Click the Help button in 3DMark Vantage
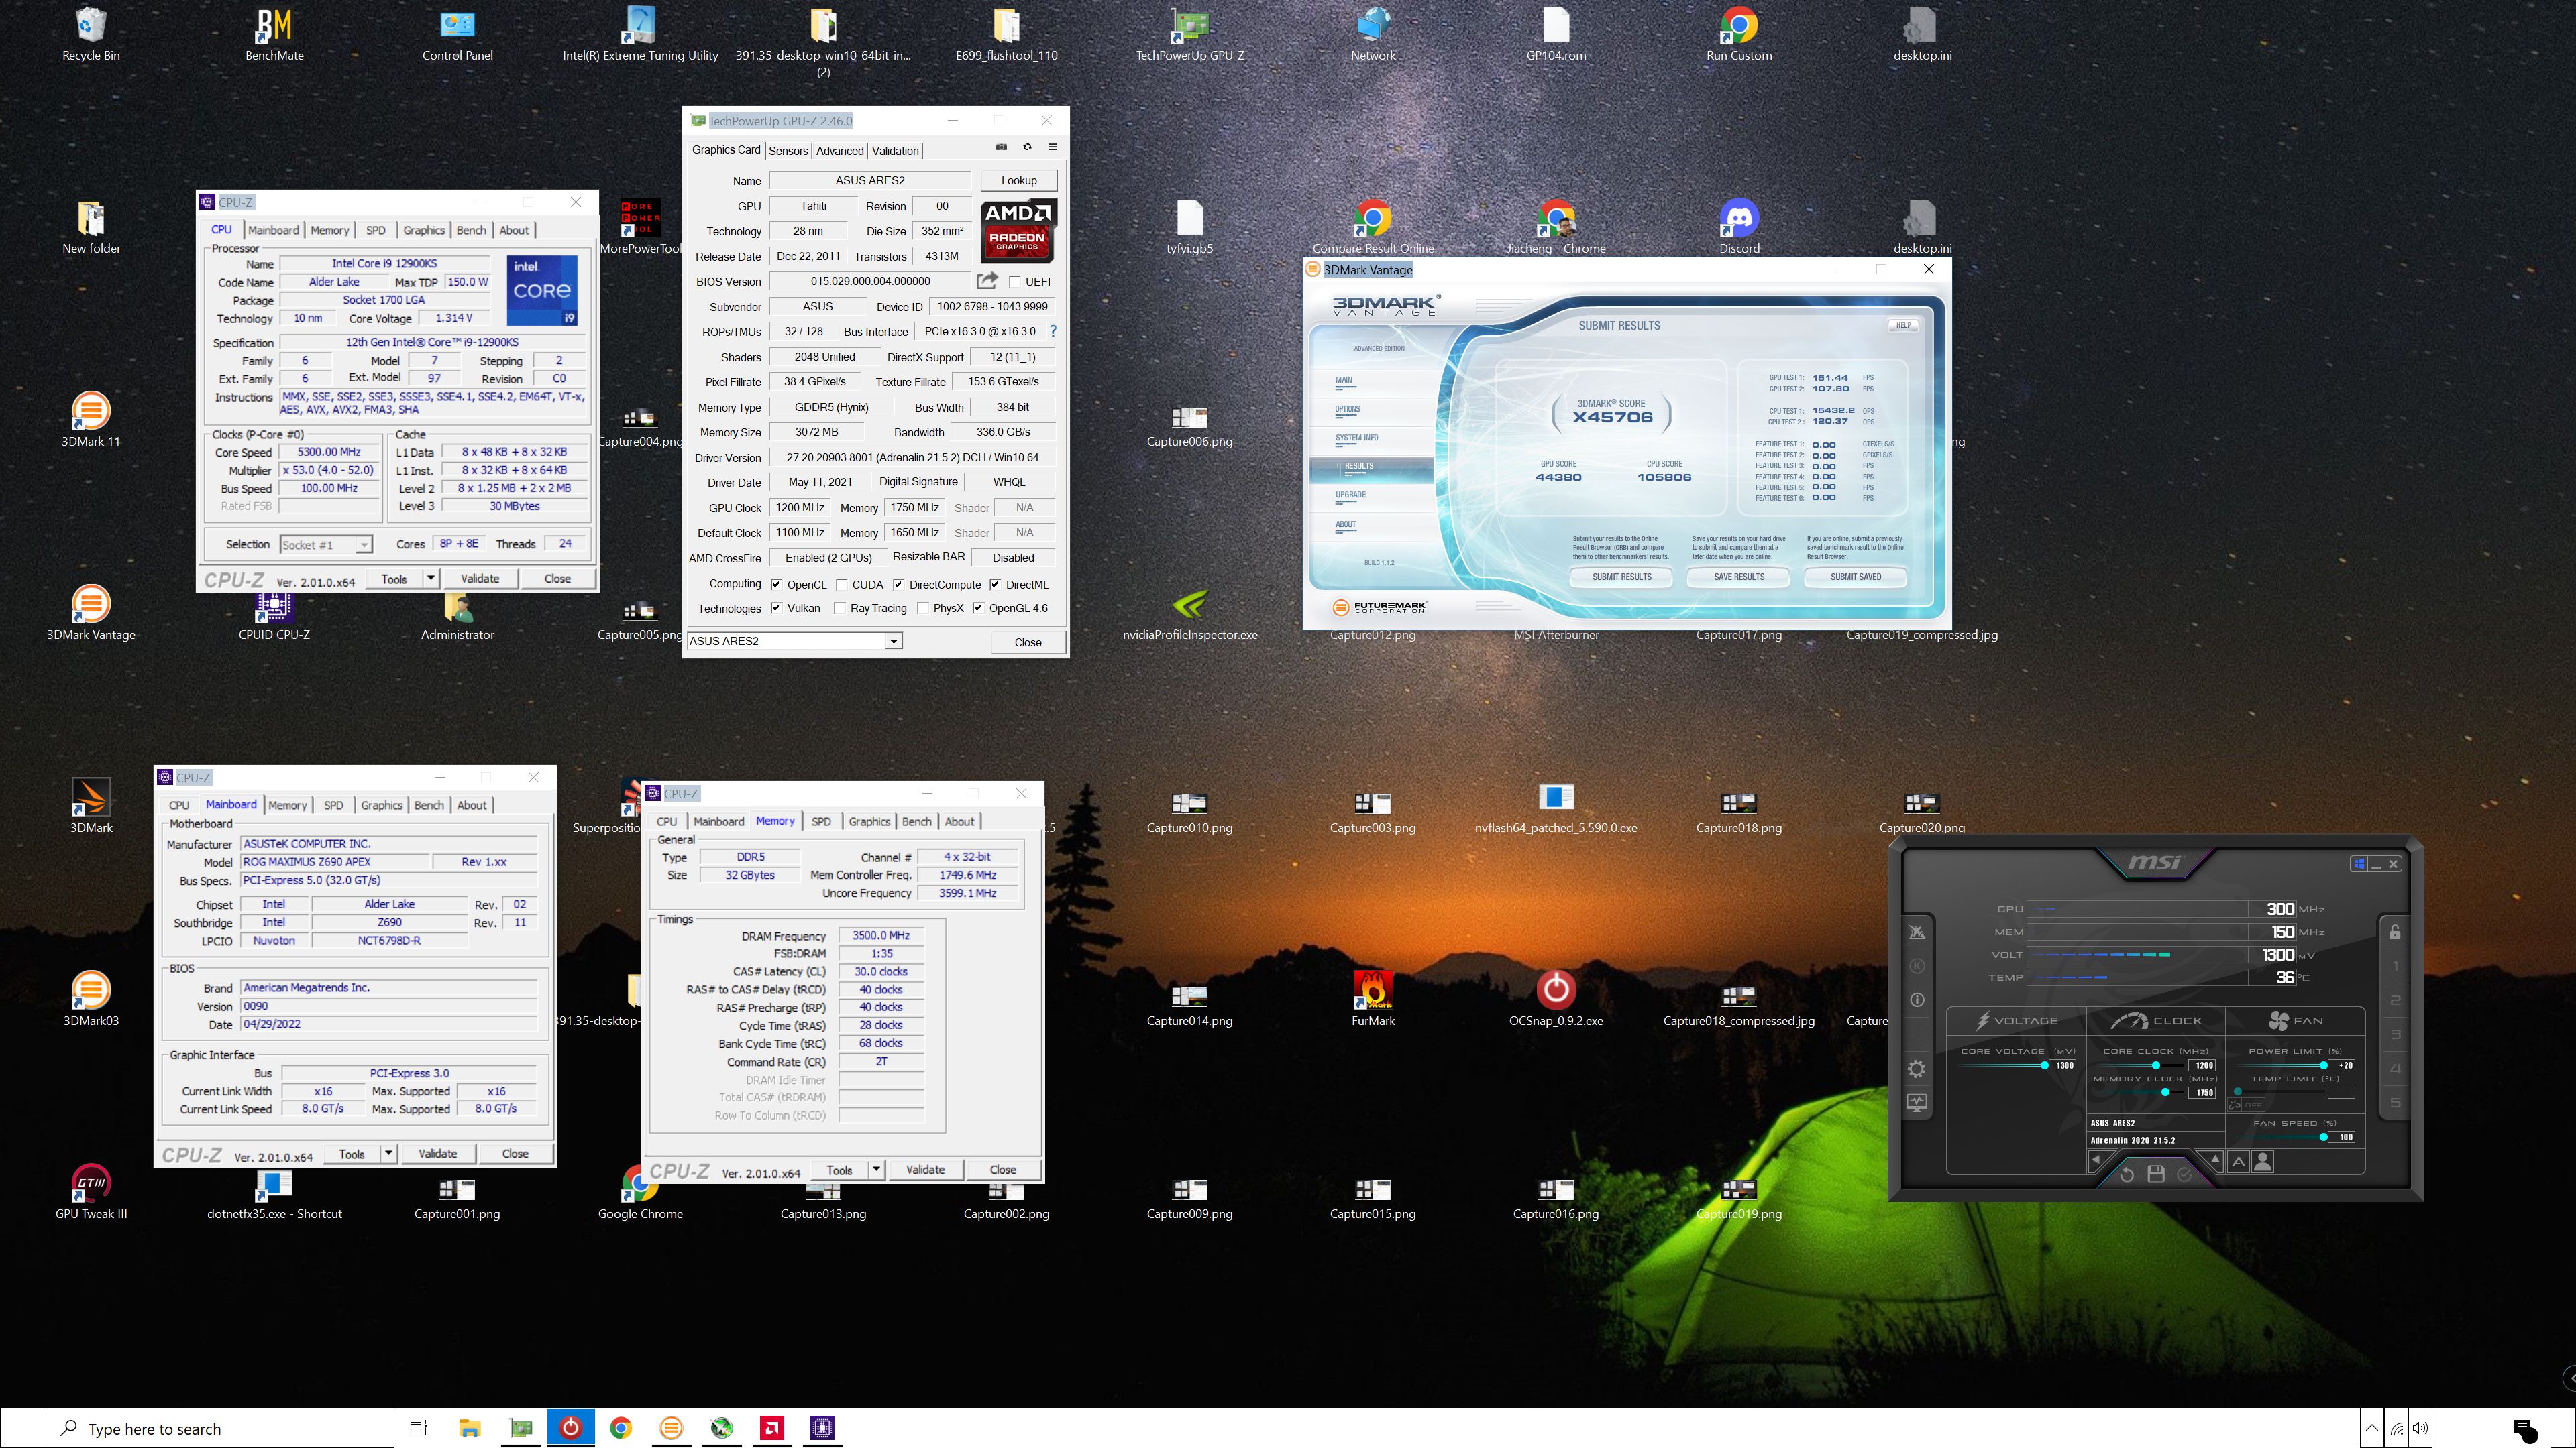Viewport: 2576px width, 1448px height. [x=1902, y=324]
